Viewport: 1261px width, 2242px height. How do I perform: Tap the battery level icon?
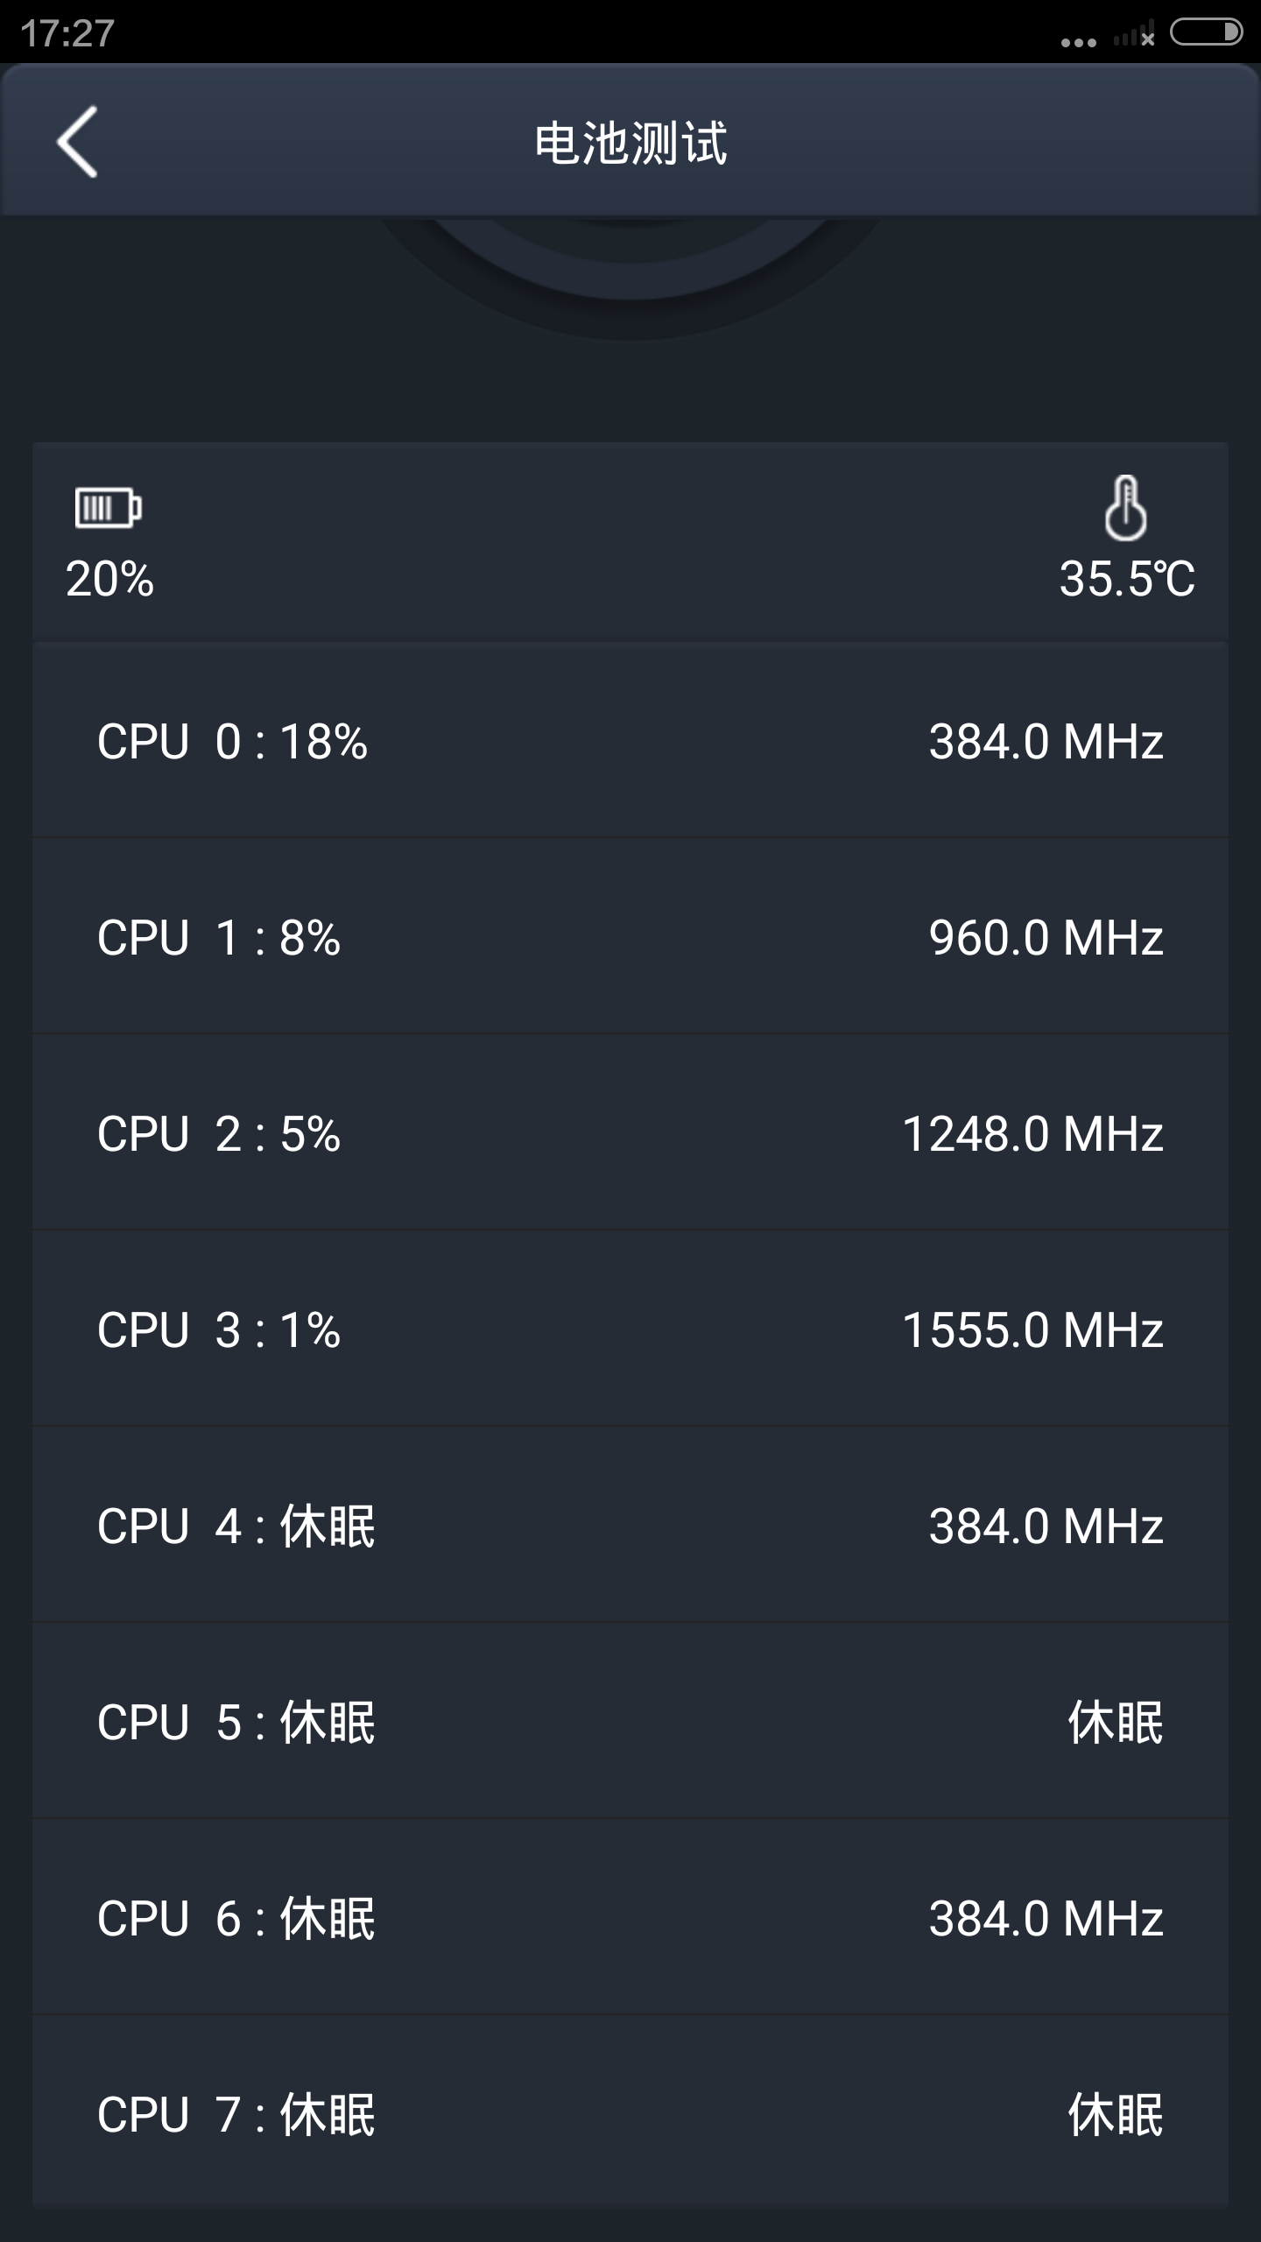tap(108, 508)
